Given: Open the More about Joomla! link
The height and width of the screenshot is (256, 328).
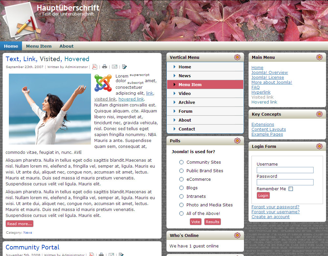Looking at the screenshot, I should click(272, 82).
